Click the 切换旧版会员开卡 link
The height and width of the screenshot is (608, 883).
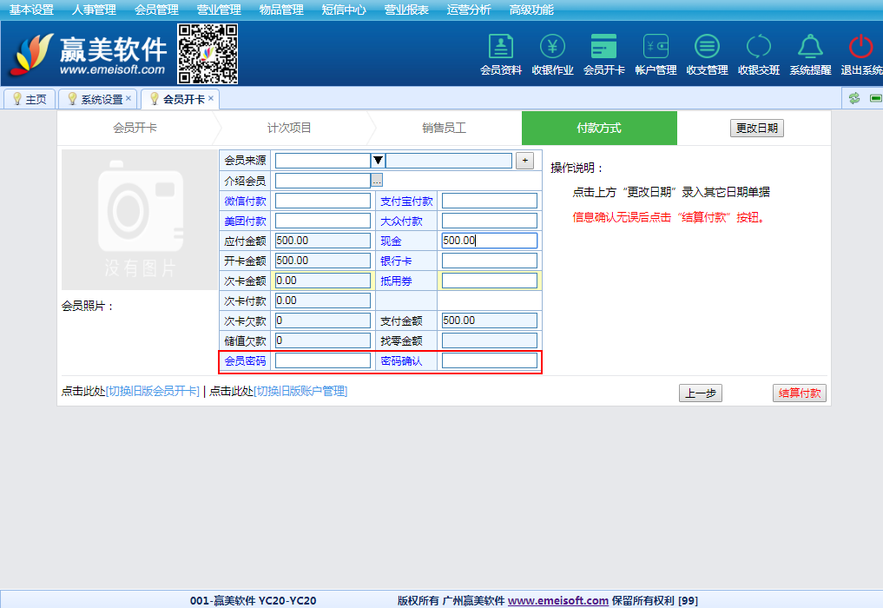pyautogui.click(x=153, y=392)
